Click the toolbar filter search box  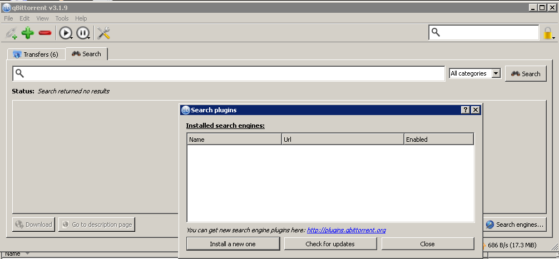pyautogui.click(x=483, y=32)
